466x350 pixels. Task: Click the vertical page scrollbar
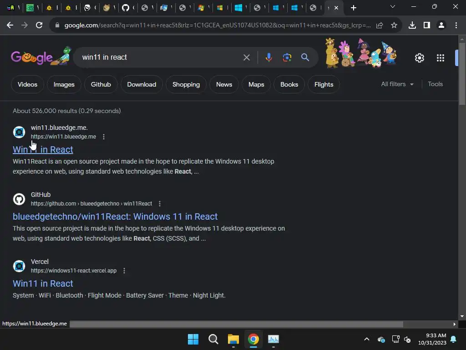[x=462, y=74]
